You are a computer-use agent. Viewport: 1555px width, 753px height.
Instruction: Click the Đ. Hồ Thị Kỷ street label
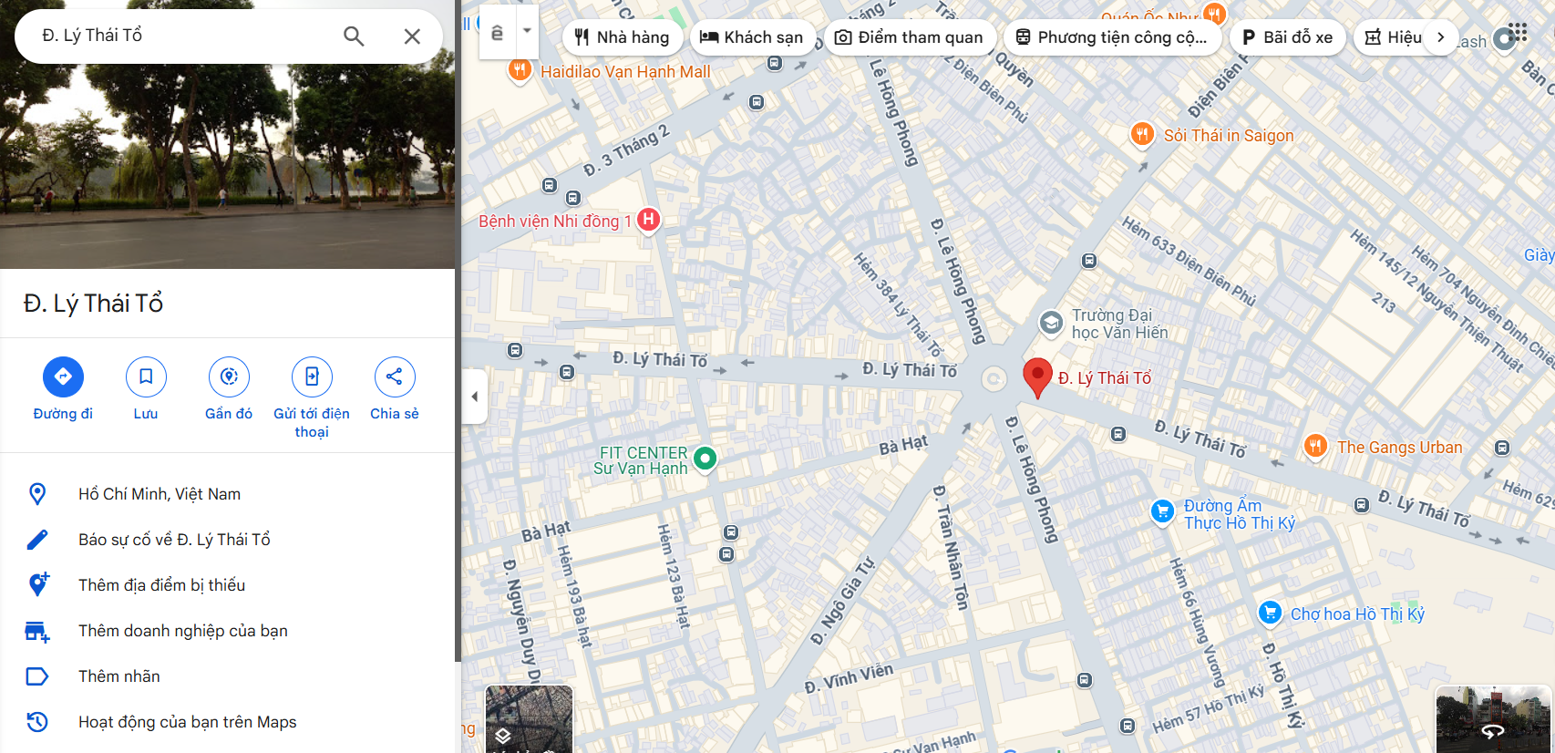[1282, 685]
